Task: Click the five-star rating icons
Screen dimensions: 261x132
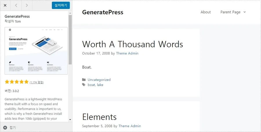Action: 17,82
